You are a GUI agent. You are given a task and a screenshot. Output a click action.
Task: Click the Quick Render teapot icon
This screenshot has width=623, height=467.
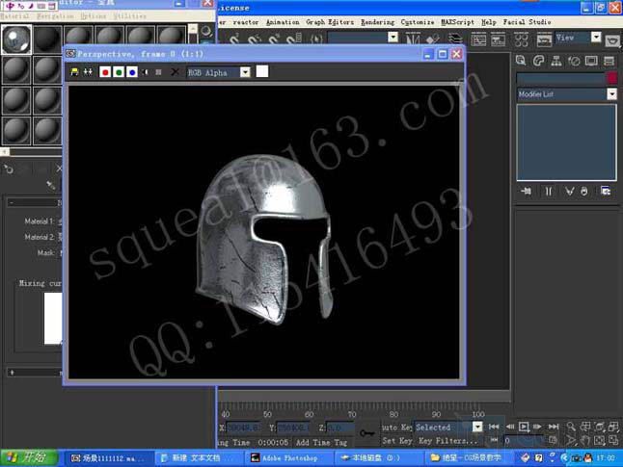tap(612, 40)
